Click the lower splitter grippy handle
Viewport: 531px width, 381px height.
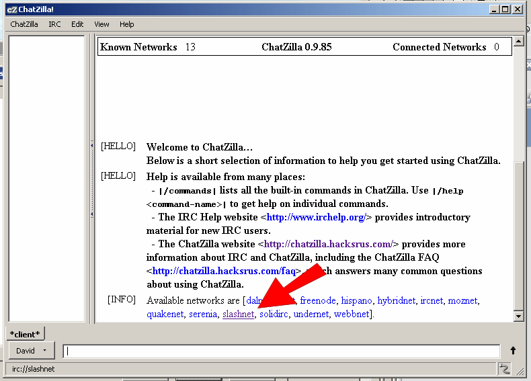[x=91, y=214]
